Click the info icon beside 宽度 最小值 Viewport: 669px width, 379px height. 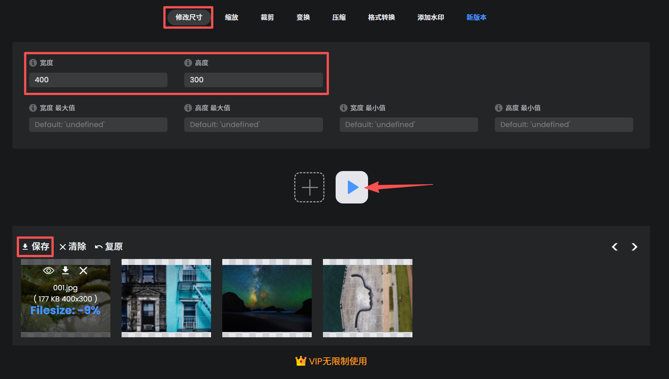(x=343, y=108)
